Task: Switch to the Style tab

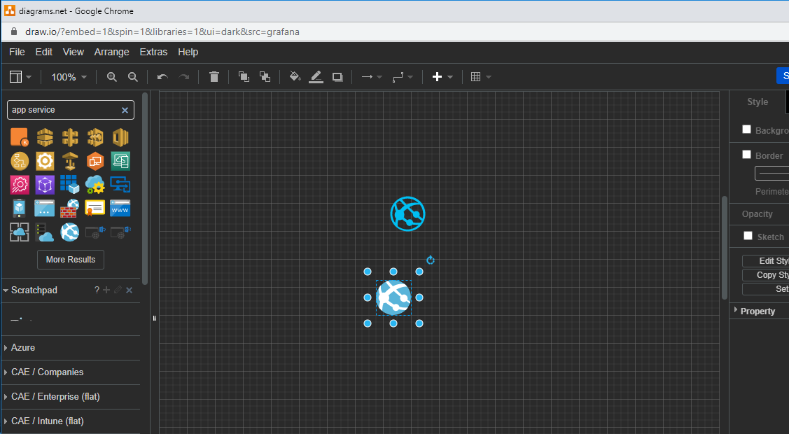Action: 757,101
